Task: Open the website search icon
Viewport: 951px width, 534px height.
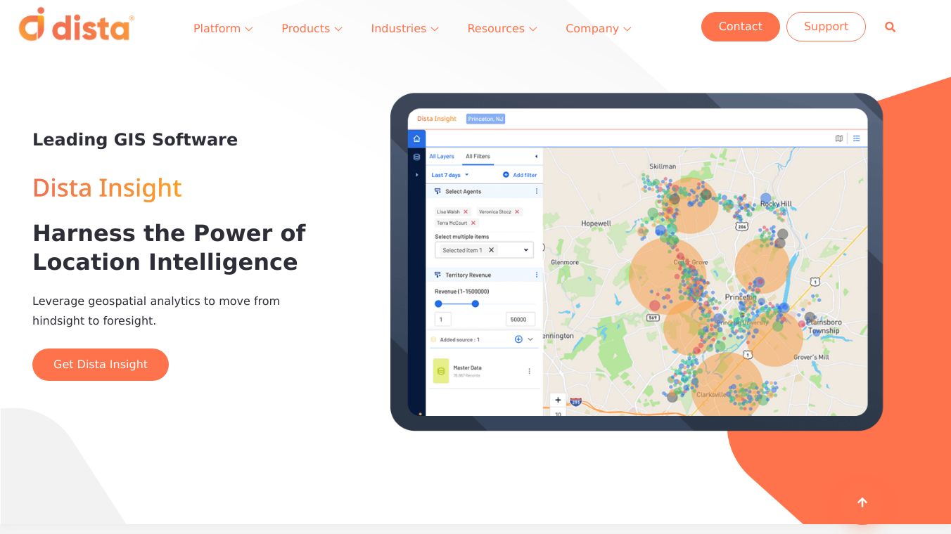Action: point(890,27)
